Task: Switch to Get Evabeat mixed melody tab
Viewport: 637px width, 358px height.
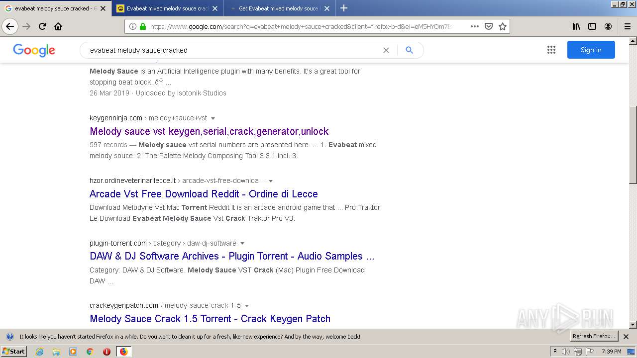Action: (279, 8)
